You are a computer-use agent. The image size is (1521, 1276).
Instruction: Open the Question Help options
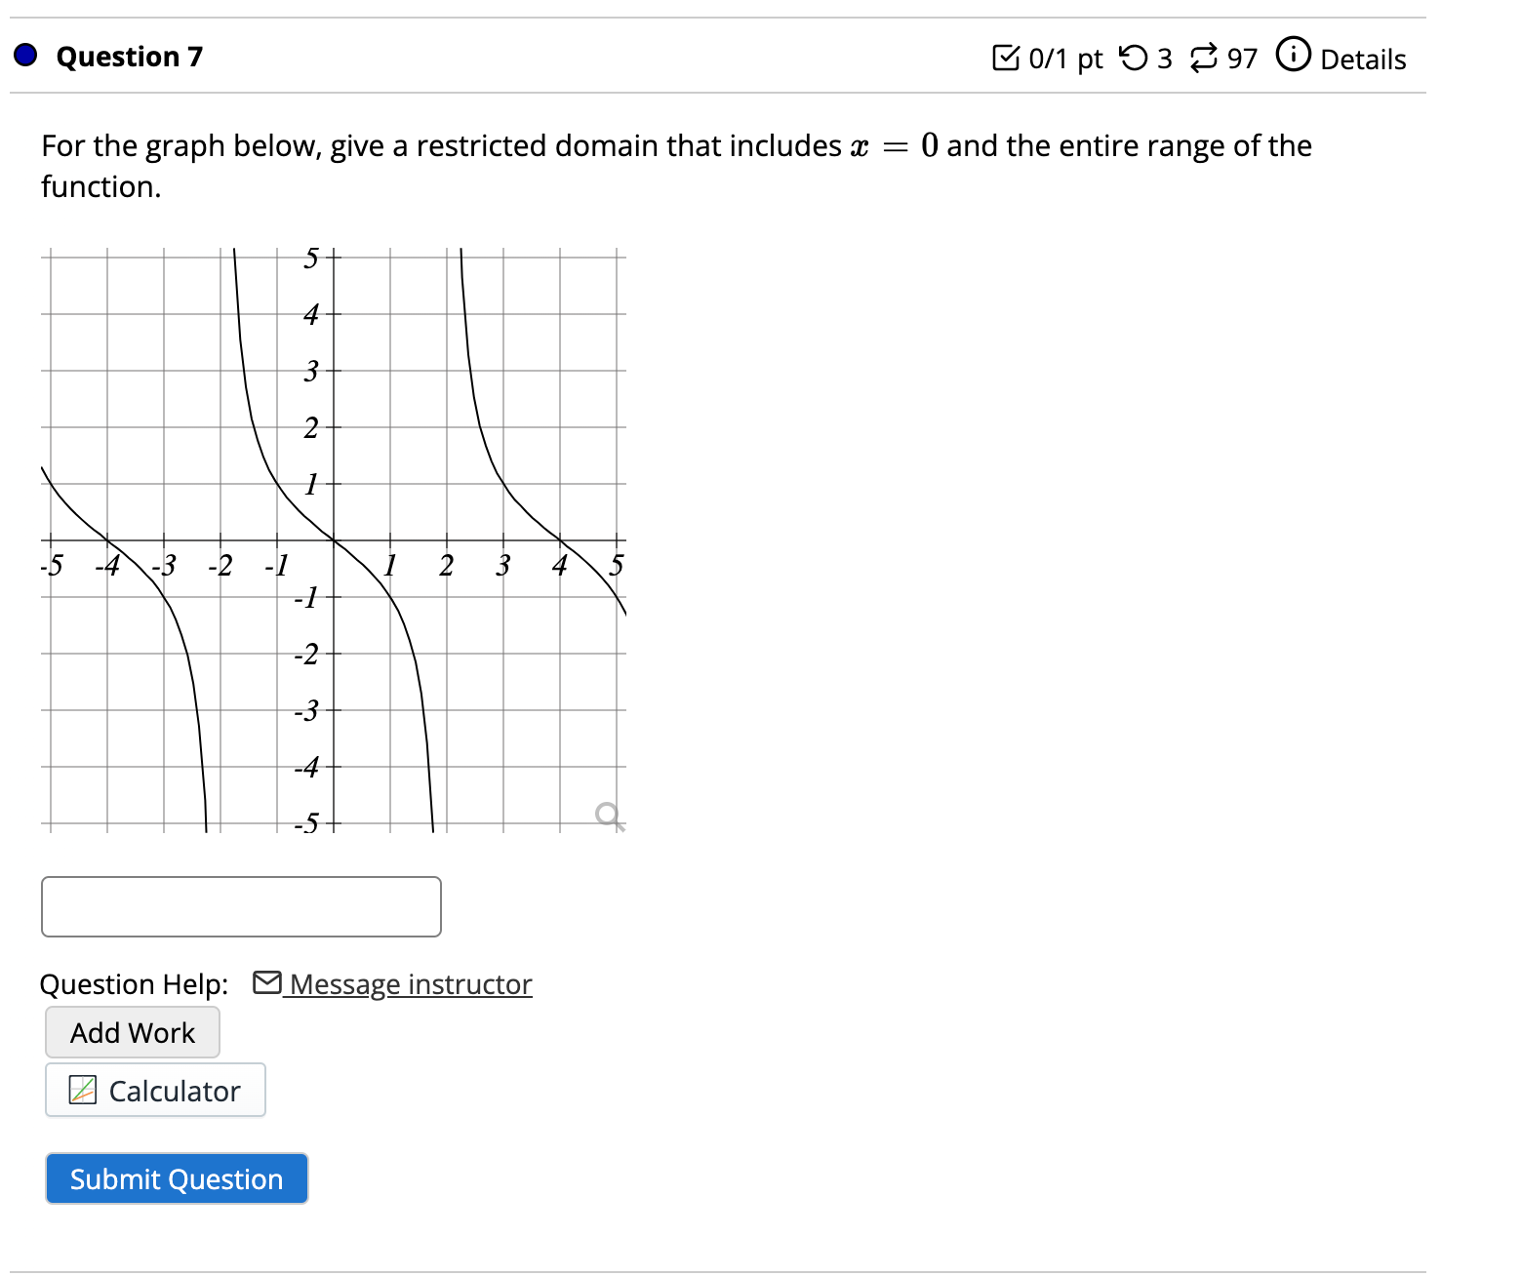[x=134, y=983]
